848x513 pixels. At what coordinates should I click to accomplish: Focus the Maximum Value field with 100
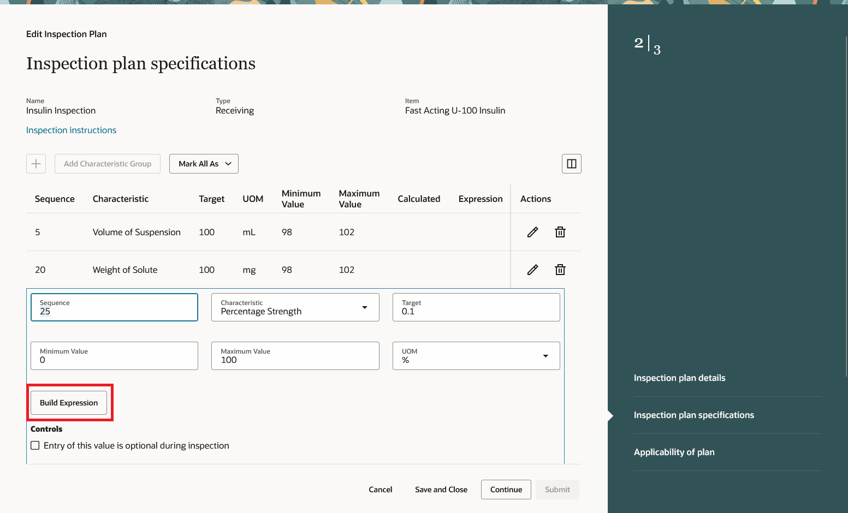[295, 356]
